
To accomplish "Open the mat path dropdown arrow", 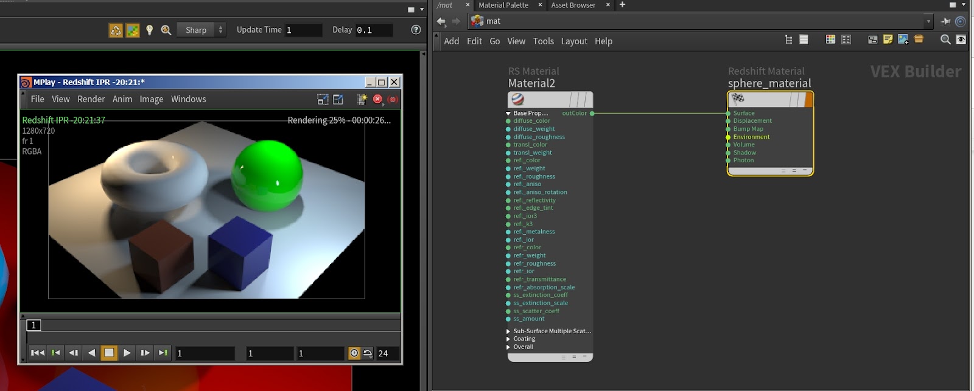I will [928, 21].
